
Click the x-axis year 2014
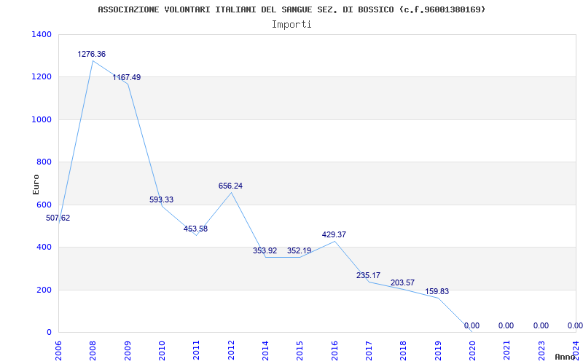point(265,351)
